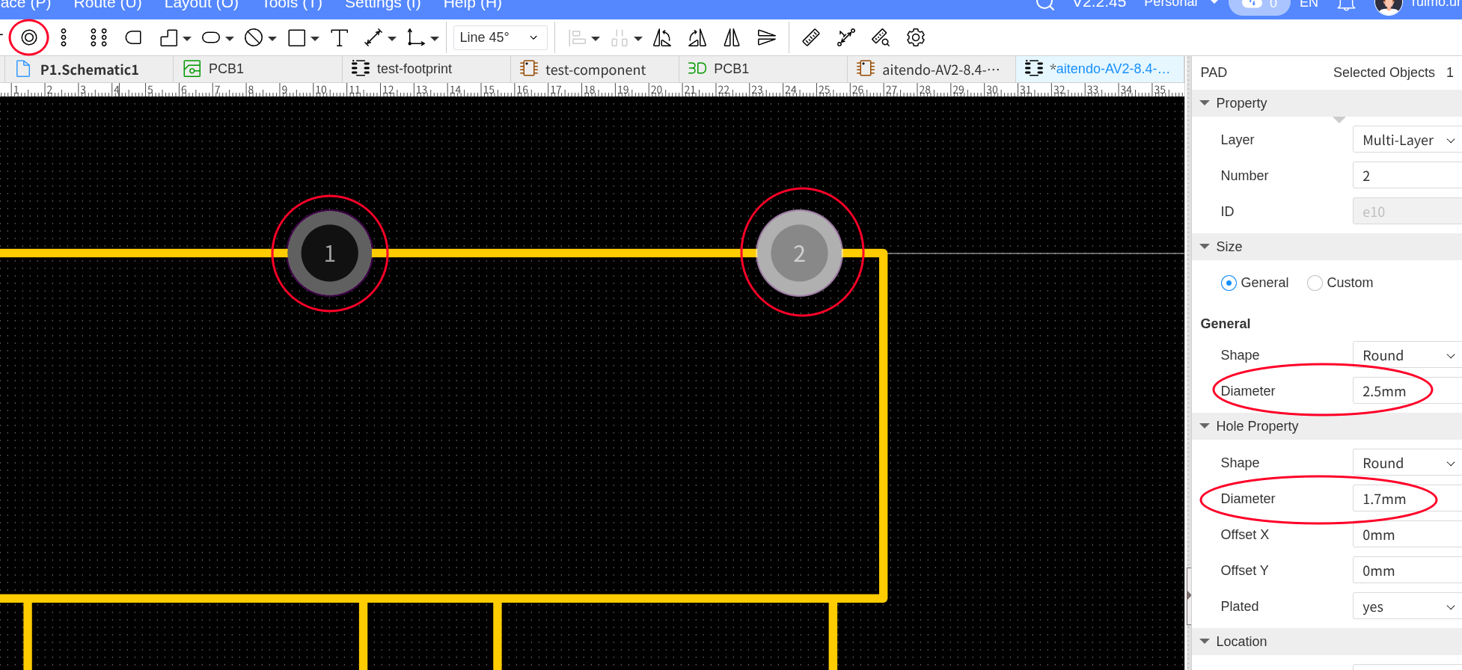Select the origin coordinate axis tool
This screenshot has height=670, width=1462.
[415, 37]
